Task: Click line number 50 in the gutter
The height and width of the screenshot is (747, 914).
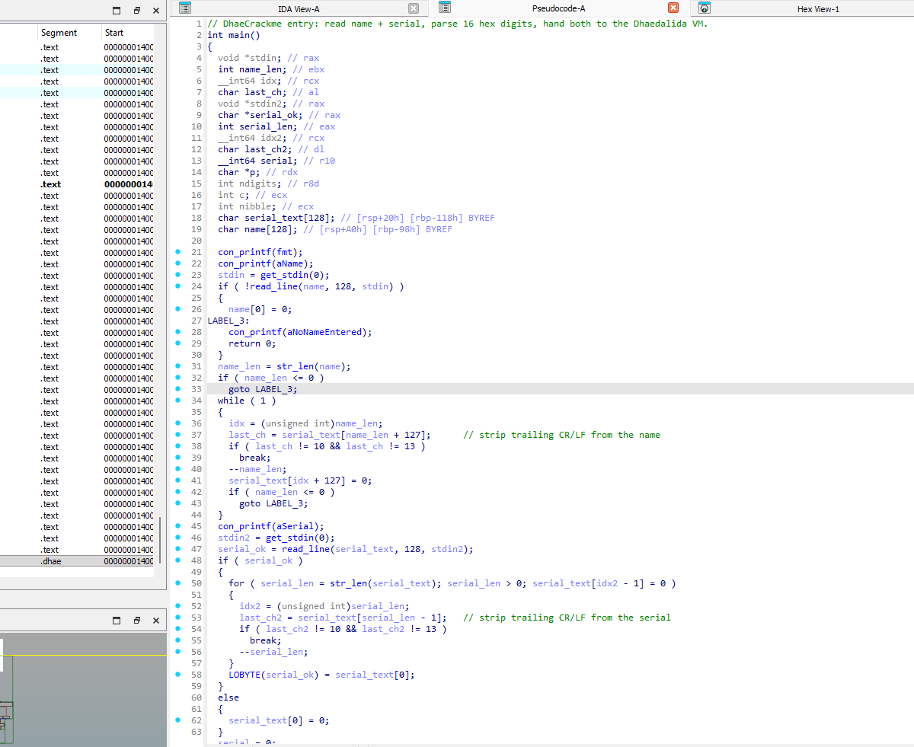Action: pyautogui.click(x=197, y=583)
